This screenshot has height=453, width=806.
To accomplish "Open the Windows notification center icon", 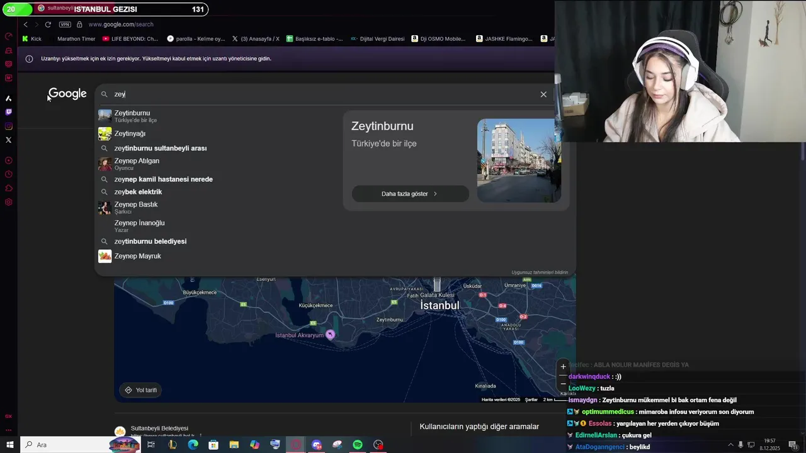I will [793, 445].
